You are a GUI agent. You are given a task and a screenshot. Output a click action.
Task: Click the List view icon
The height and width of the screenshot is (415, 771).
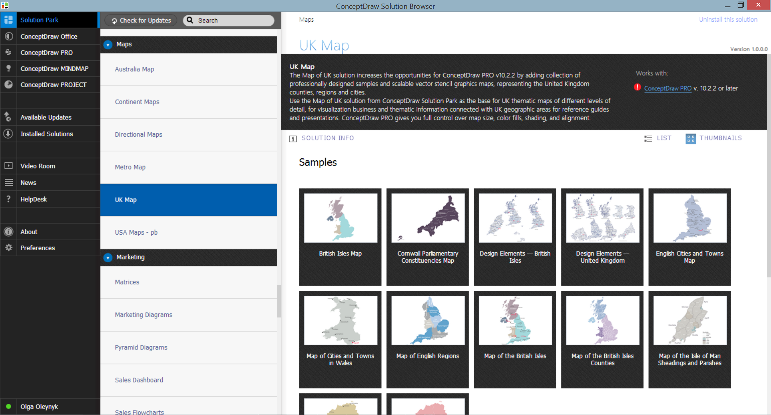click(x=648, y=139)
